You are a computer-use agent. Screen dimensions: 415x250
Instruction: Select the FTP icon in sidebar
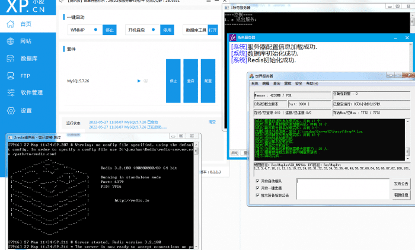(10, 76)
